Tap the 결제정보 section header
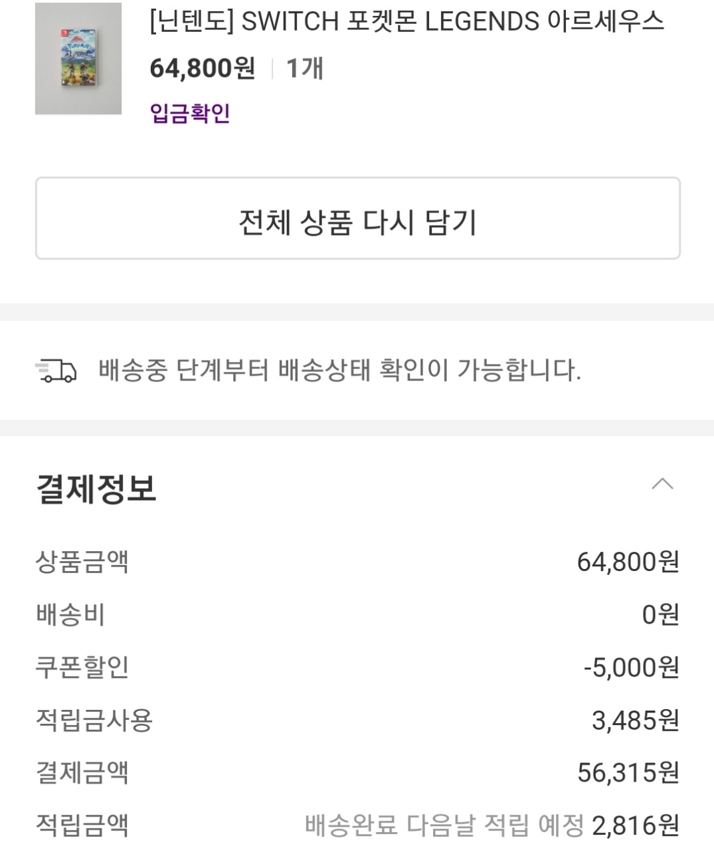Screen dimensions: 714x850 (96, 489)
